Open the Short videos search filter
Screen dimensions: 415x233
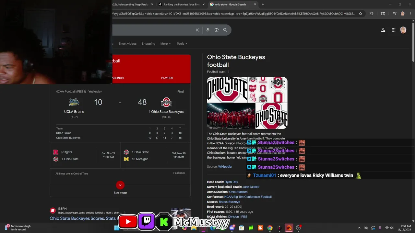[x=127, y=44]
